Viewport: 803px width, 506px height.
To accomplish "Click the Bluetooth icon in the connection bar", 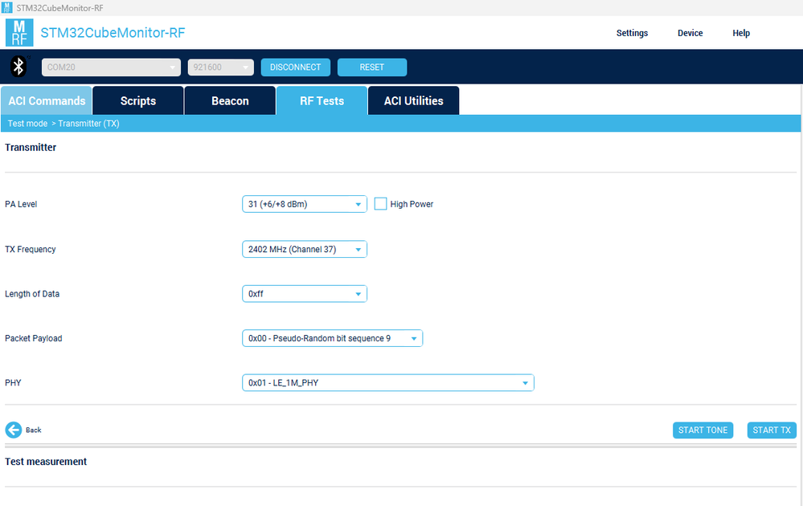I will pyautogui.click(x=19, y=67).
